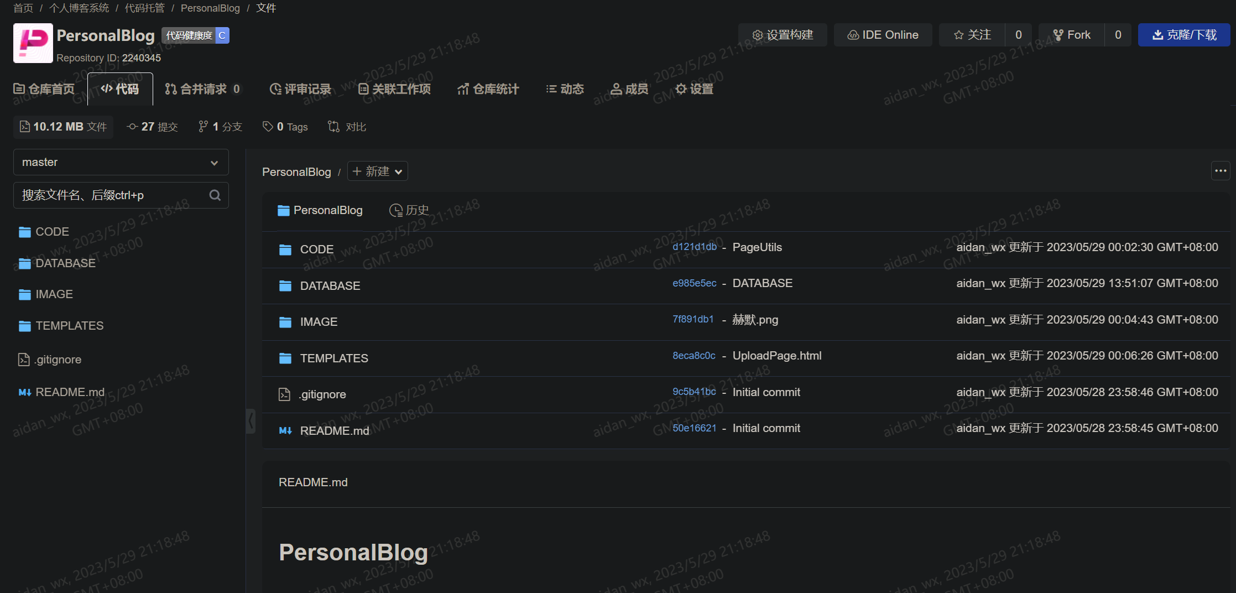The height and width of the screenshot is (593, 1236).
Task: Open commit 8eca8c0c
Action: [694, 356]
